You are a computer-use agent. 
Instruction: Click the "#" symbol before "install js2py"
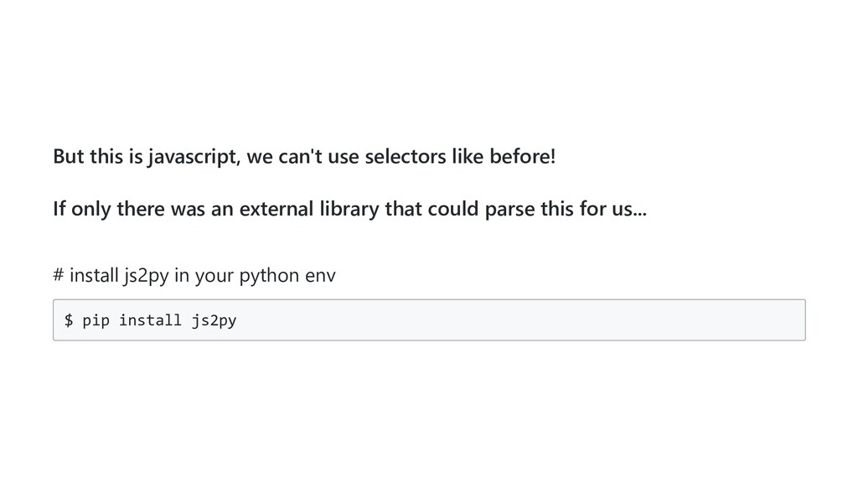58,275
